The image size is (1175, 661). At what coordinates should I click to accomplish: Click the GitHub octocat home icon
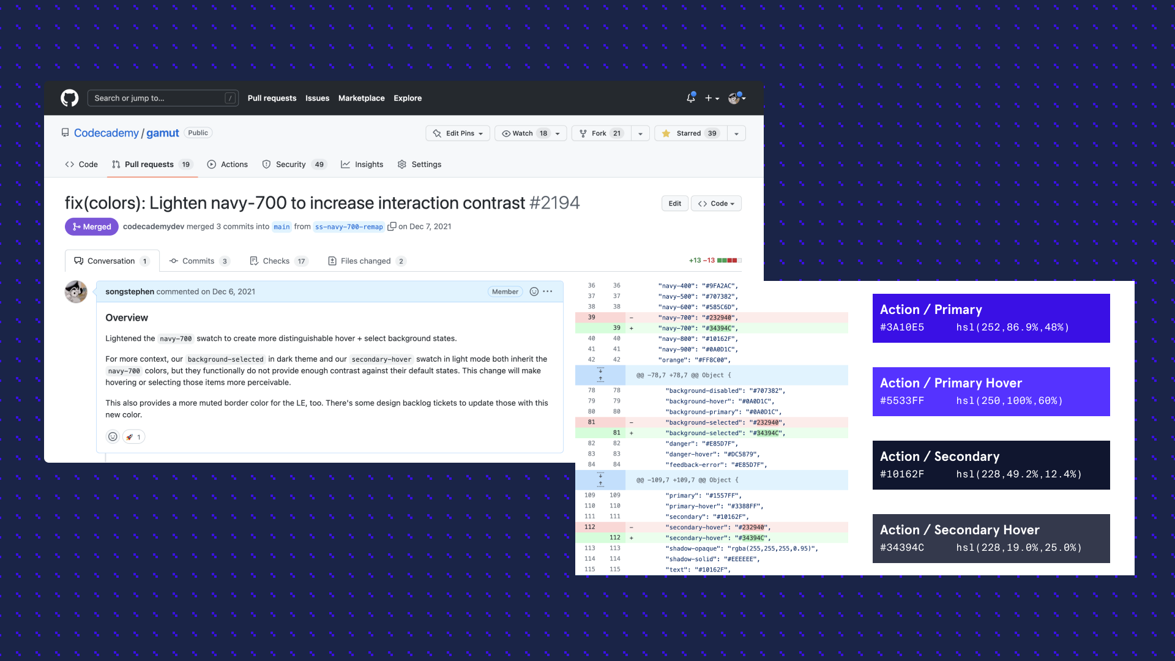[70, 98]
